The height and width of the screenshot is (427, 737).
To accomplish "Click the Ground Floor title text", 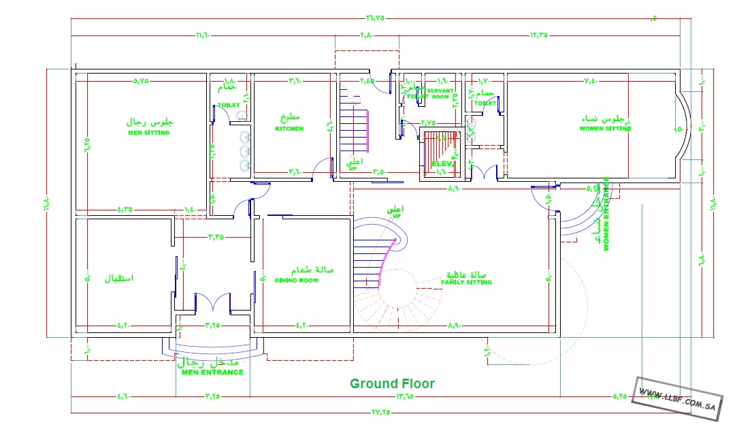I will click(x=392, y=384).
